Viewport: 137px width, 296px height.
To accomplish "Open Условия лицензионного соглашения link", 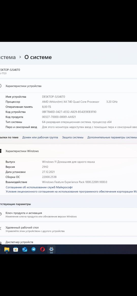I will [x=71, y=192].
